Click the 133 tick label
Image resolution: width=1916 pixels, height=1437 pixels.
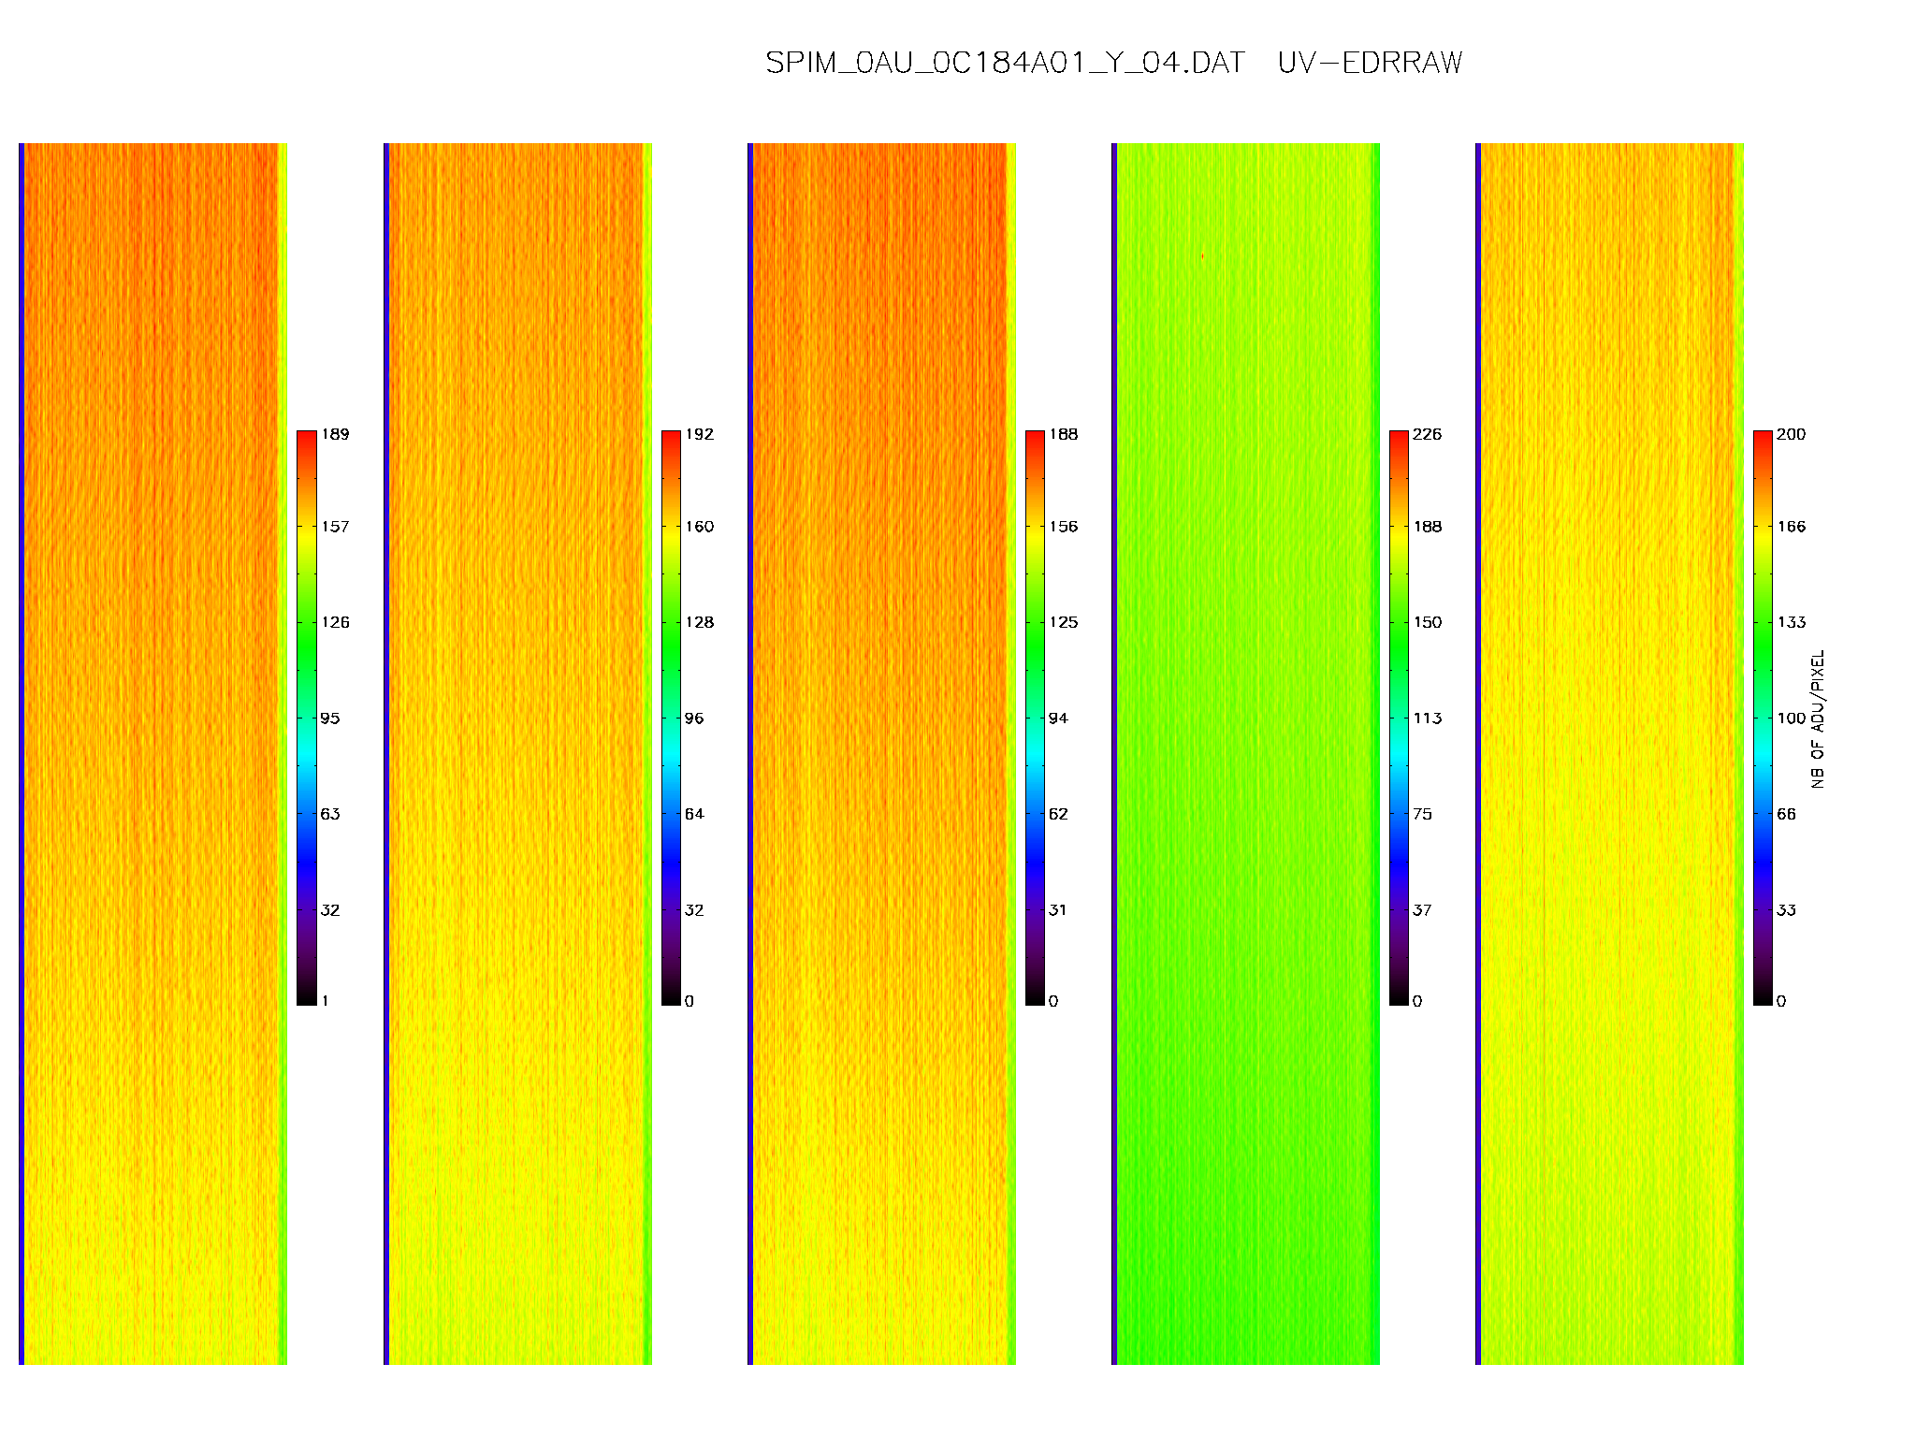pyautogui.click(x=1792, y=622)
